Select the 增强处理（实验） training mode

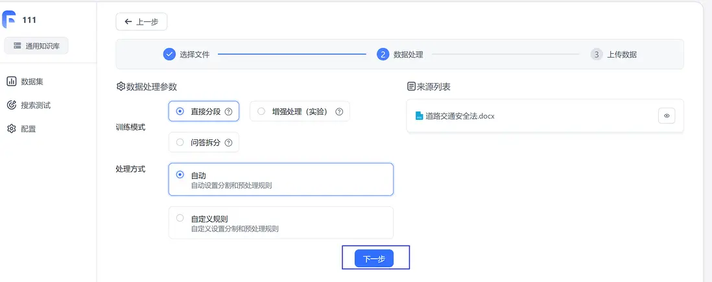(300, 112)
